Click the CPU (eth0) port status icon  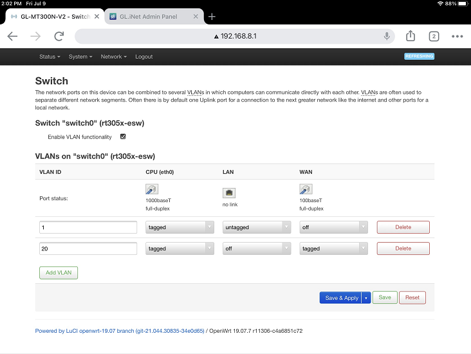[x=151, y=190]
